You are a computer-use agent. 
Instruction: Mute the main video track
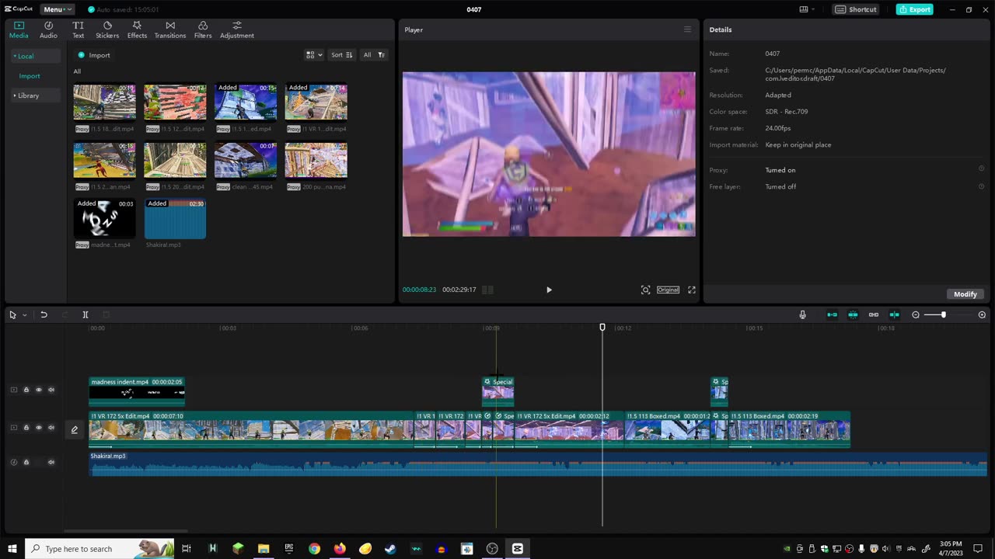[x=51, y=428]
